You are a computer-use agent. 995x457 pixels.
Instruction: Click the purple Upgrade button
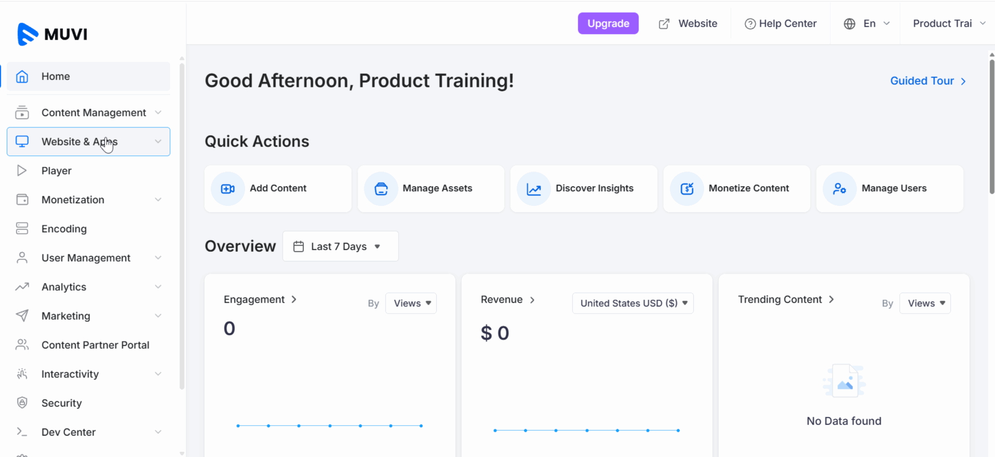pos(608,23)
